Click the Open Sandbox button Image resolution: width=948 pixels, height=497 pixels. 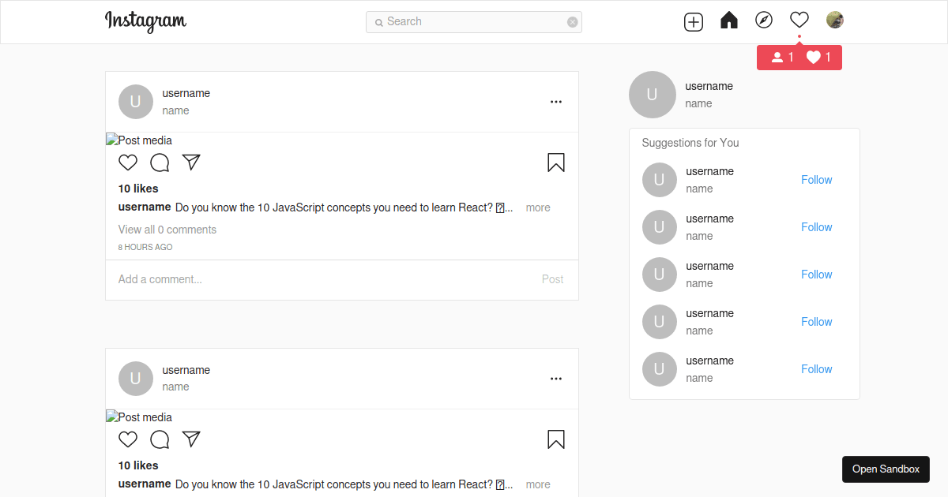click(x=886, y=469)
